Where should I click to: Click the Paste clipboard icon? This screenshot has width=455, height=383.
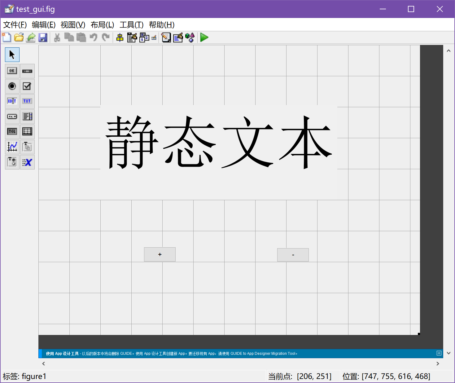81,37
